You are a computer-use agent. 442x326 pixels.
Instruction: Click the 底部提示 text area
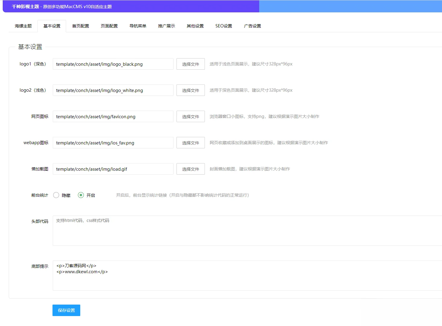(x=211, y=276)
